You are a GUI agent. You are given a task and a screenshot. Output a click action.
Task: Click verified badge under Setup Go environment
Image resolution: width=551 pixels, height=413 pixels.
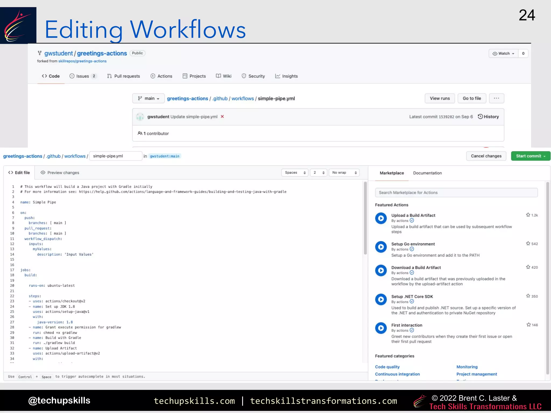click(412, 249)
